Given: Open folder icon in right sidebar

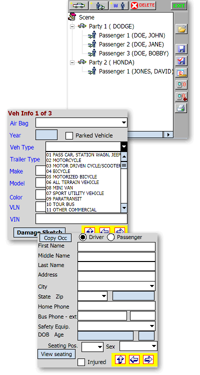Looking at the screenshot, I should [181, 29].
